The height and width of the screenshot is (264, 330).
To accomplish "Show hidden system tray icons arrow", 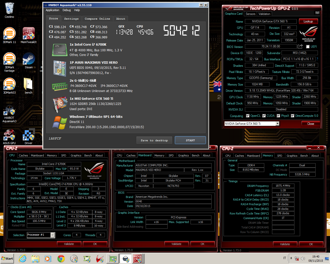I will 291,258.
